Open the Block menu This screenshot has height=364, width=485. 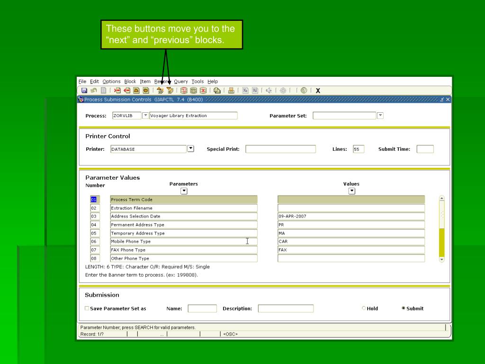(130, 82)
